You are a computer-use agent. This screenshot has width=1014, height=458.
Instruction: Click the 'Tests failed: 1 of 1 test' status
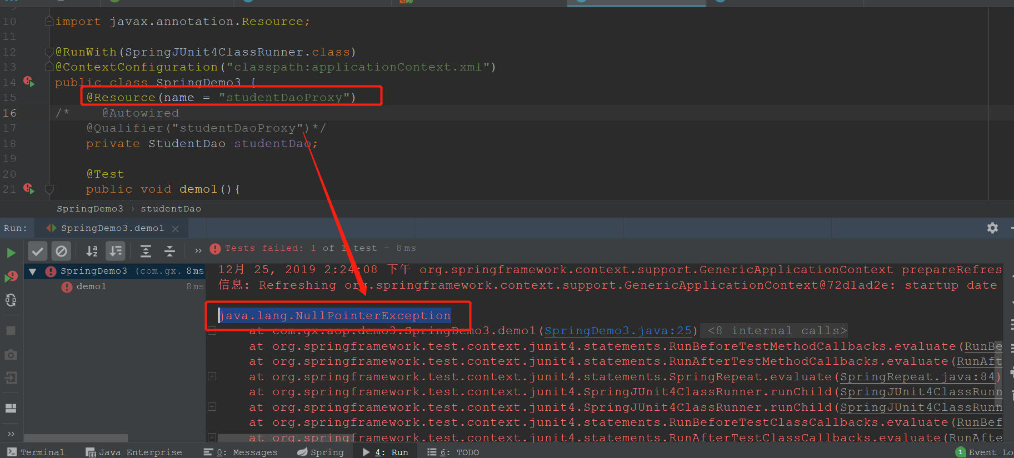coord(300,248)
